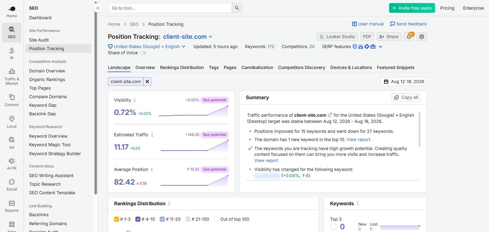
Task: Click See potential for Estimated Traffic
Action: [214, 135]
